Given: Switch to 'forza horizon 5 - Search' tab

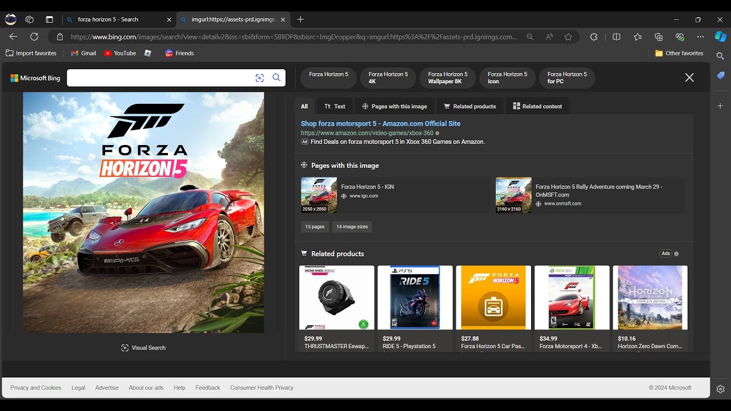Looking at the screenshot, I should tap(118, 19).
